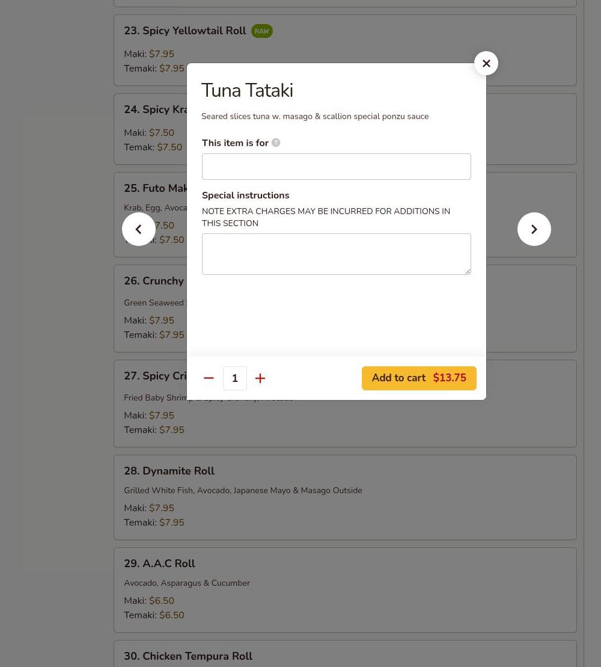Focus the quantity field showing 1
This screenshot has width=601, height=667.
234,378
